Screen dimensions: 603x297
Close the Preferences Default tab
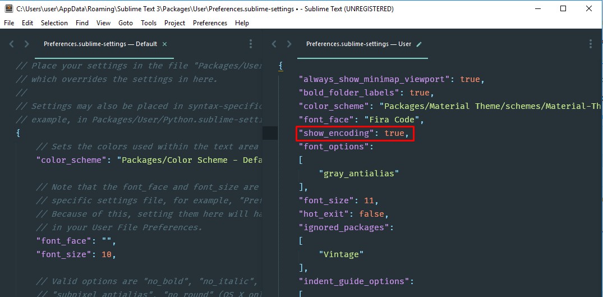coord(164,44)
